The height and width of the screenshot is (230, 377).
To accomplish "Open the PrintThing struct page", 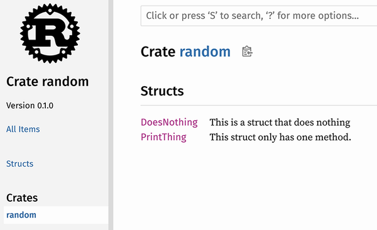I will 163,137.
